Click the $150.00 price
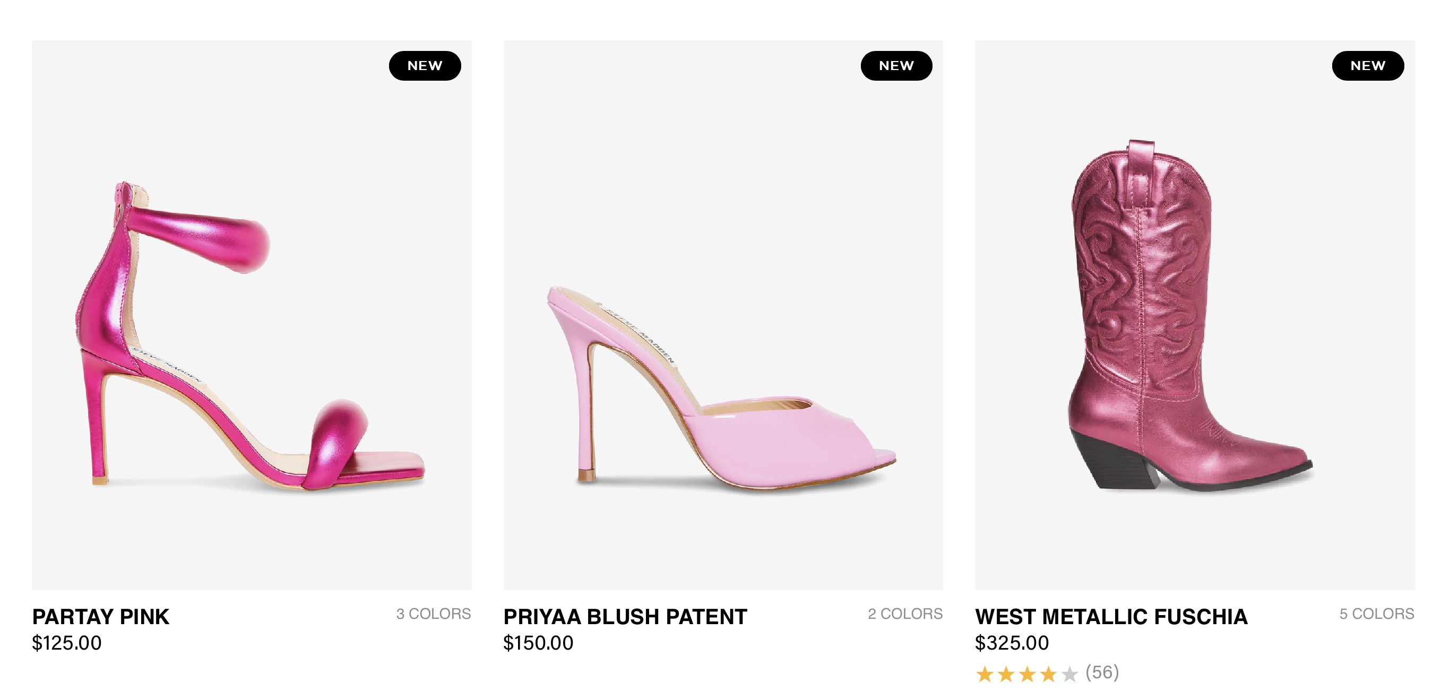 tap(538, 643)
